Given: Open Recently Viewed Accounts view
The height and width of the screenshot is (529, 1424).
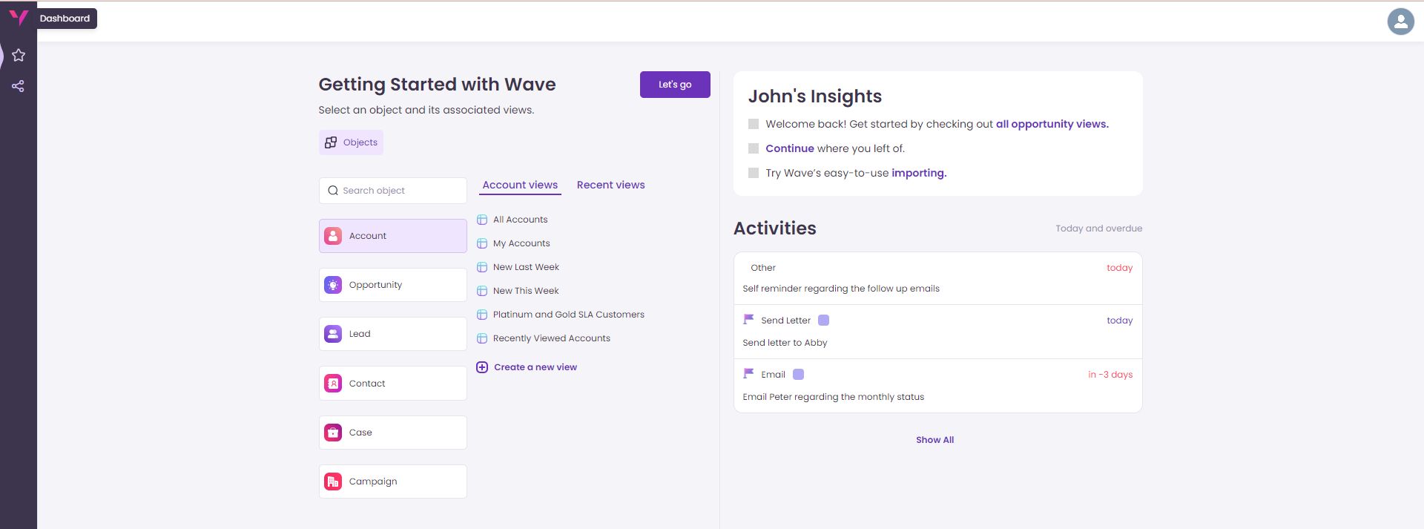Looking at the screenshot, I should click(552, 338).
